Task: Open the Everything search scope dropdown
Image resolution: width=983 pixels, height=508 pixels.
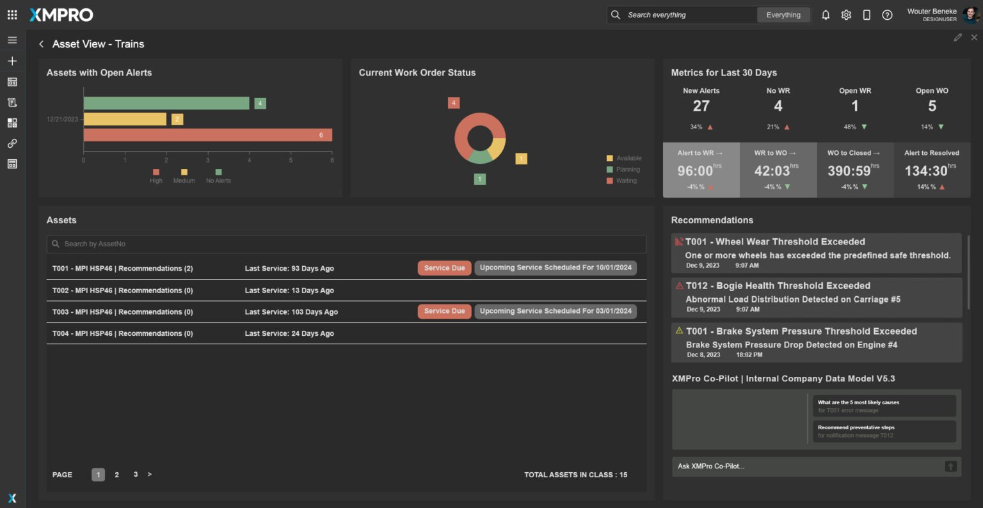Action: click(x=783, y=15)
